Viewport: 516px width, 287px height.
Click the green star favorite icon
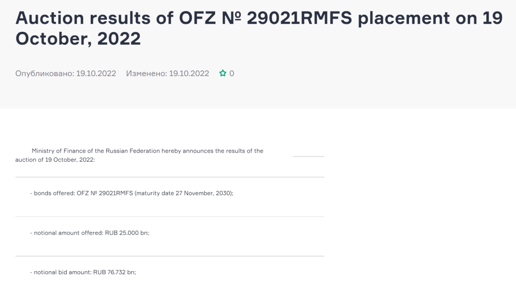[x=223, y=73]
